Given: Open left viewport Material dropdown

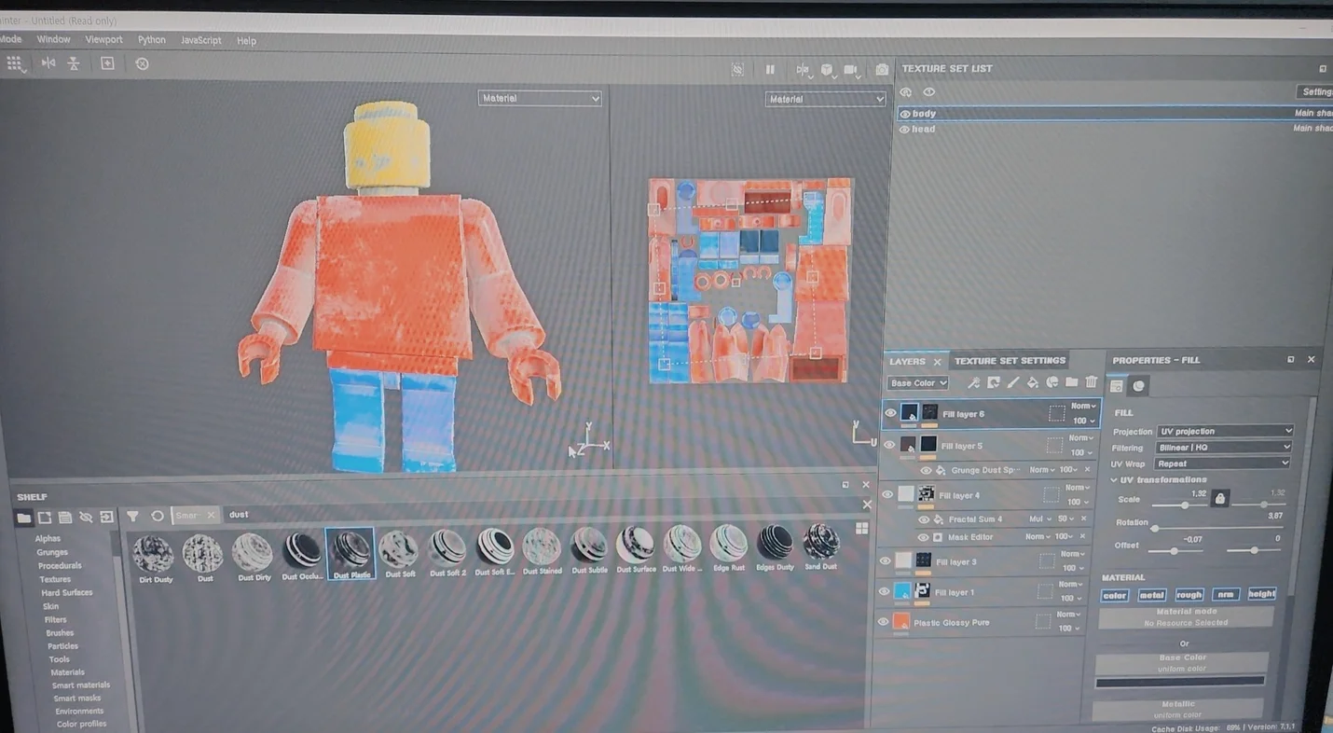Looking at the screenshot, I should click(540, 98).
